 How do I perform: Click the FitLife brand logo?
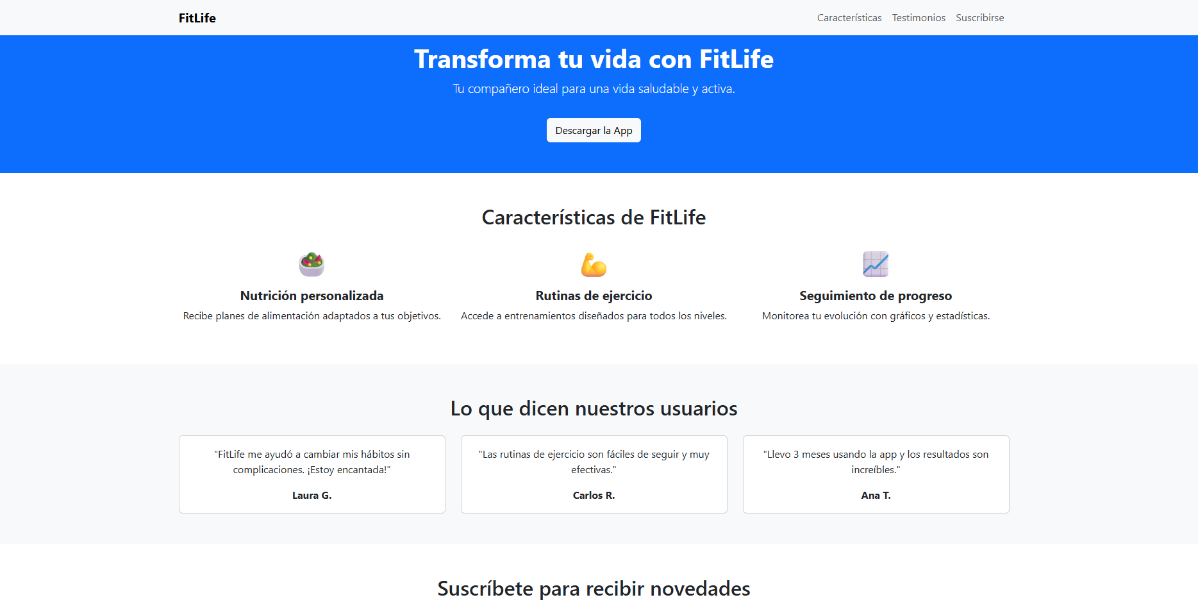click(x=197, y=18)
